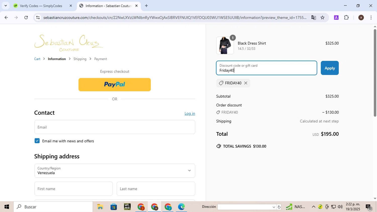
Task: Uncheck Email me with news and offers
Action: pyautogui.click(x=37, y=141)
